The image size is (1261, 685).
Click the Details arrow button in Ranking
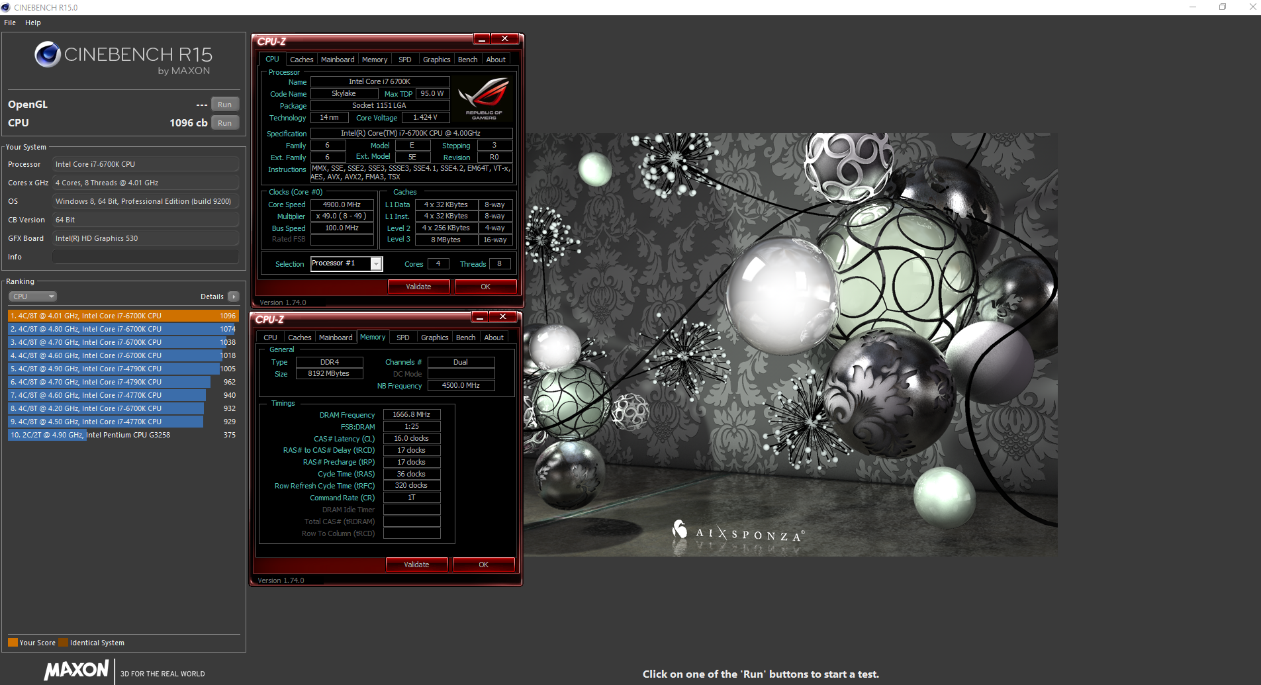[x=234, y=297]
